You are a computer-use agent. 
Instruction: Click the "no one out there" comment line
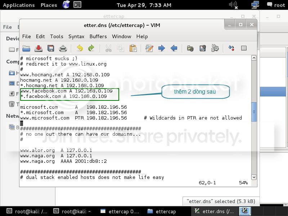pyautogui.click(x=80, y=134)
